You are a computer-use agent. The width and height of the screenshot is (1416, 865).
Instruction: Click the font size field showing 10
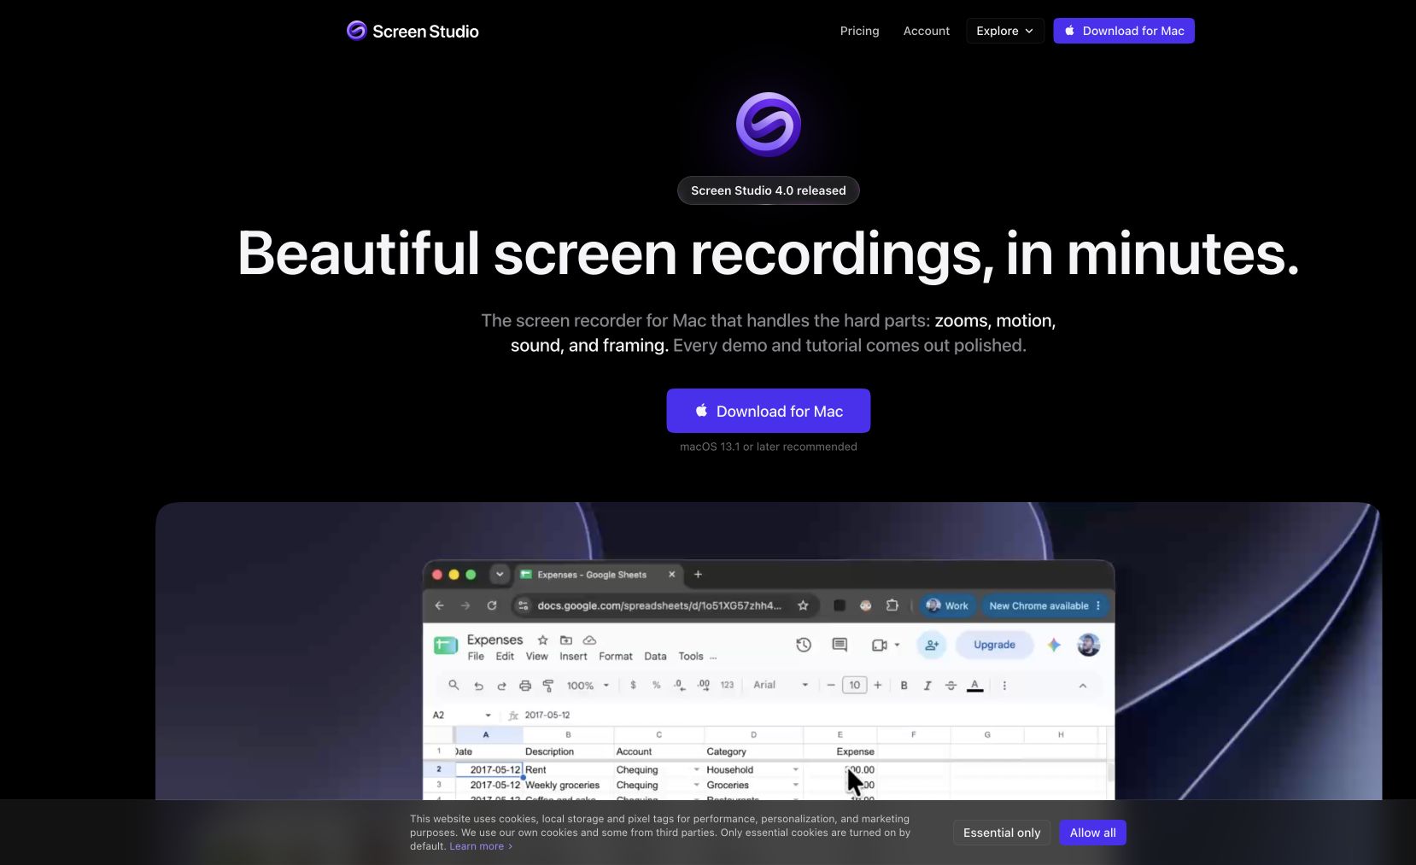point(854,685)
